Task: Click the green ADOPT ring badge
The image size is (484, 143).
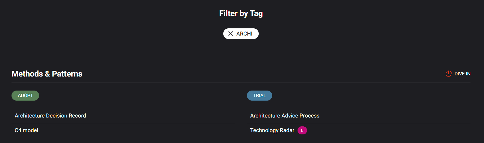Action: coord(25,95)
